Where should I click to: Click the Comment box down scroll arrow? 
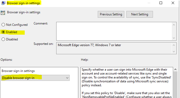[174, 38]
